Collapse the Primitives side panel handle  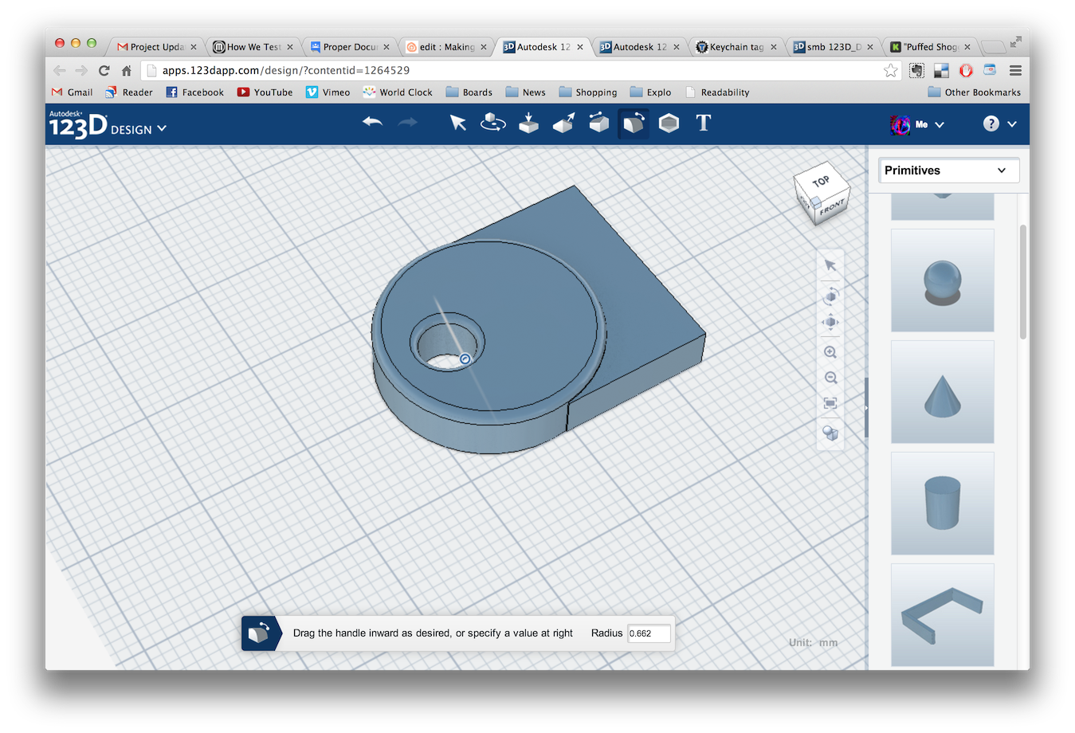(x=866, y=408)
